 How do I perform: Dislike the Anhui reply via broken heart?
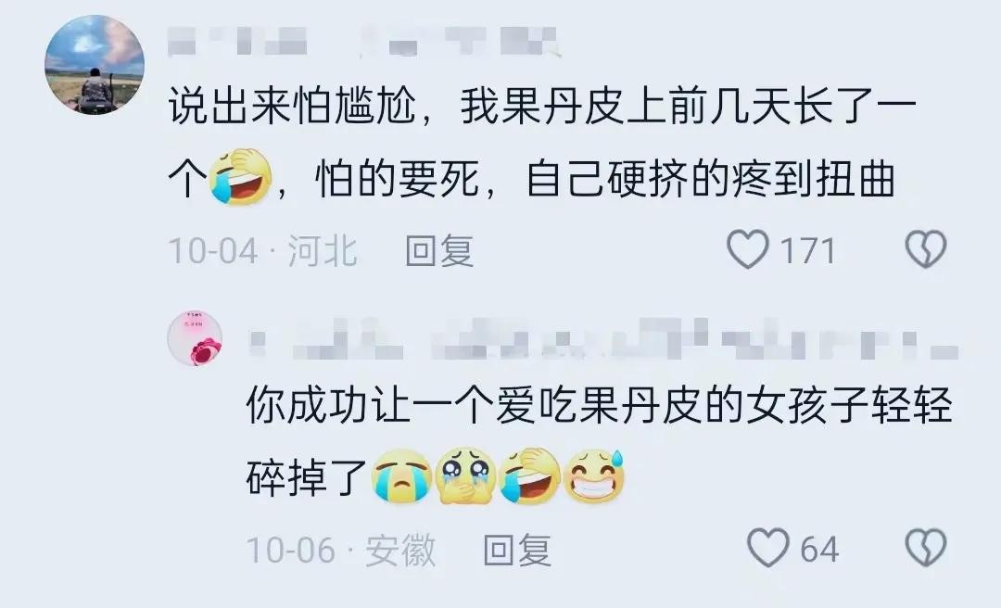pos(926,548)
